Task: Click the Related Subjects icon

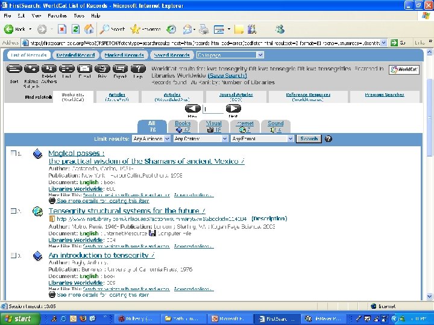Action: (x=31, y=69)
